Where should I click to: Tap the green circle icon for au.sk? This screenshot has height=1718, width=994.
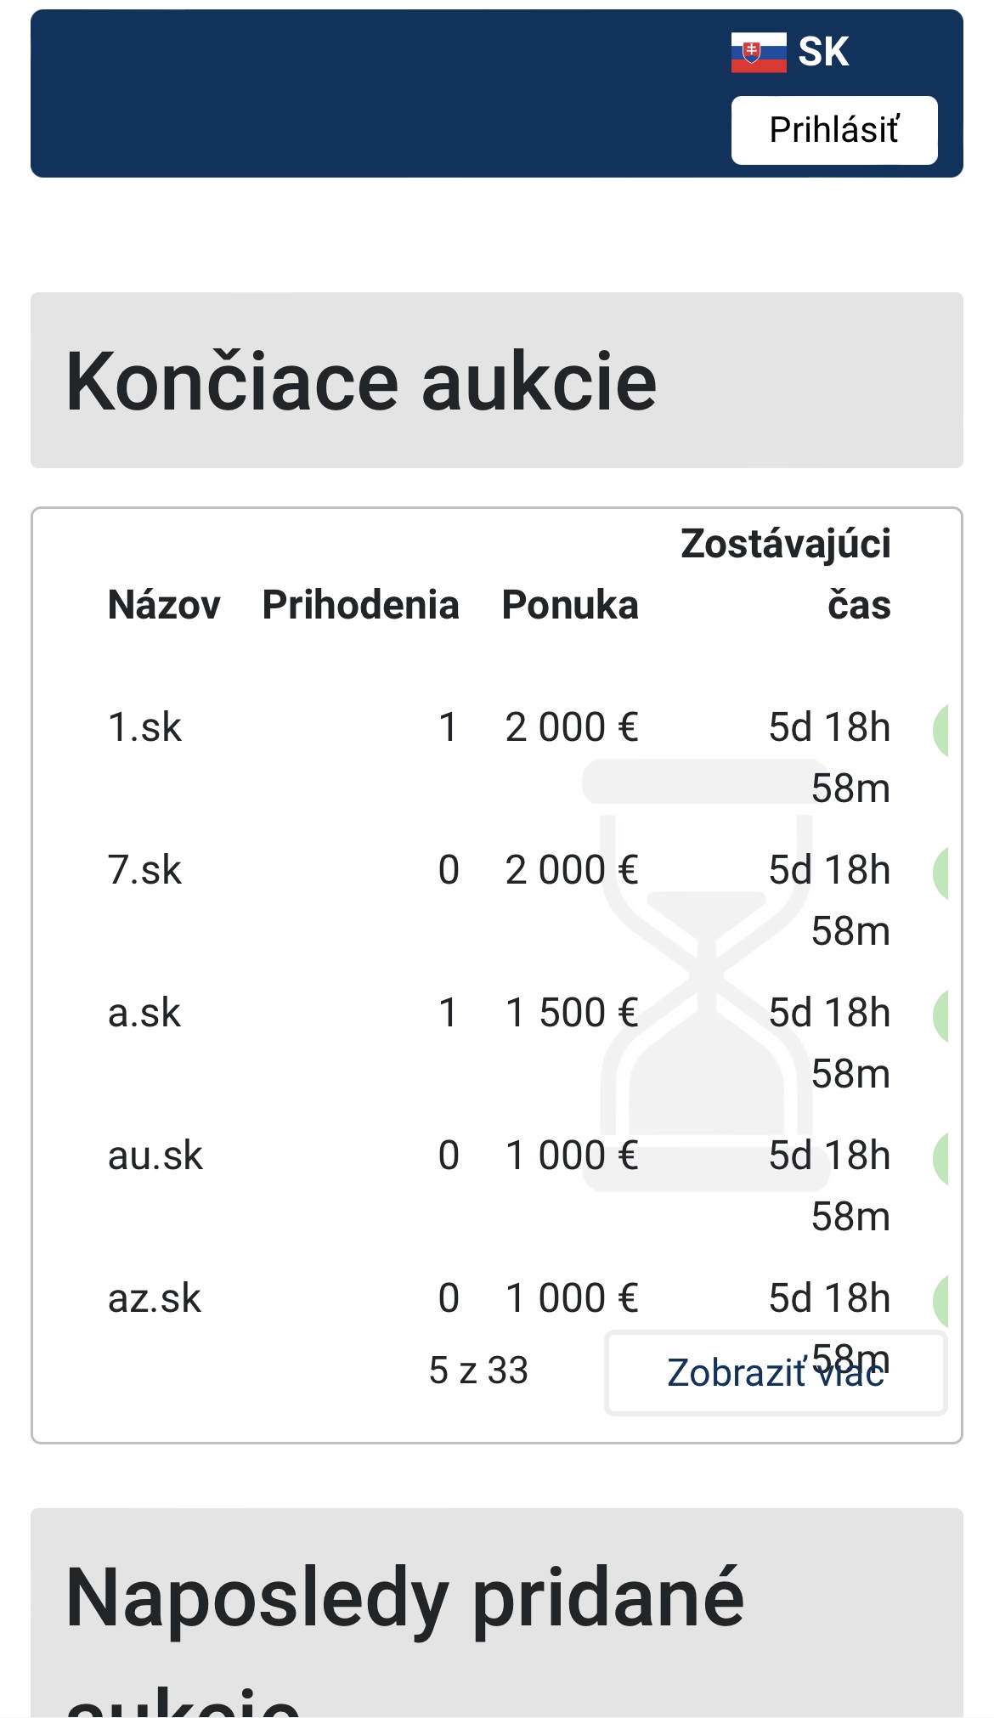[x=941, y=1158]
